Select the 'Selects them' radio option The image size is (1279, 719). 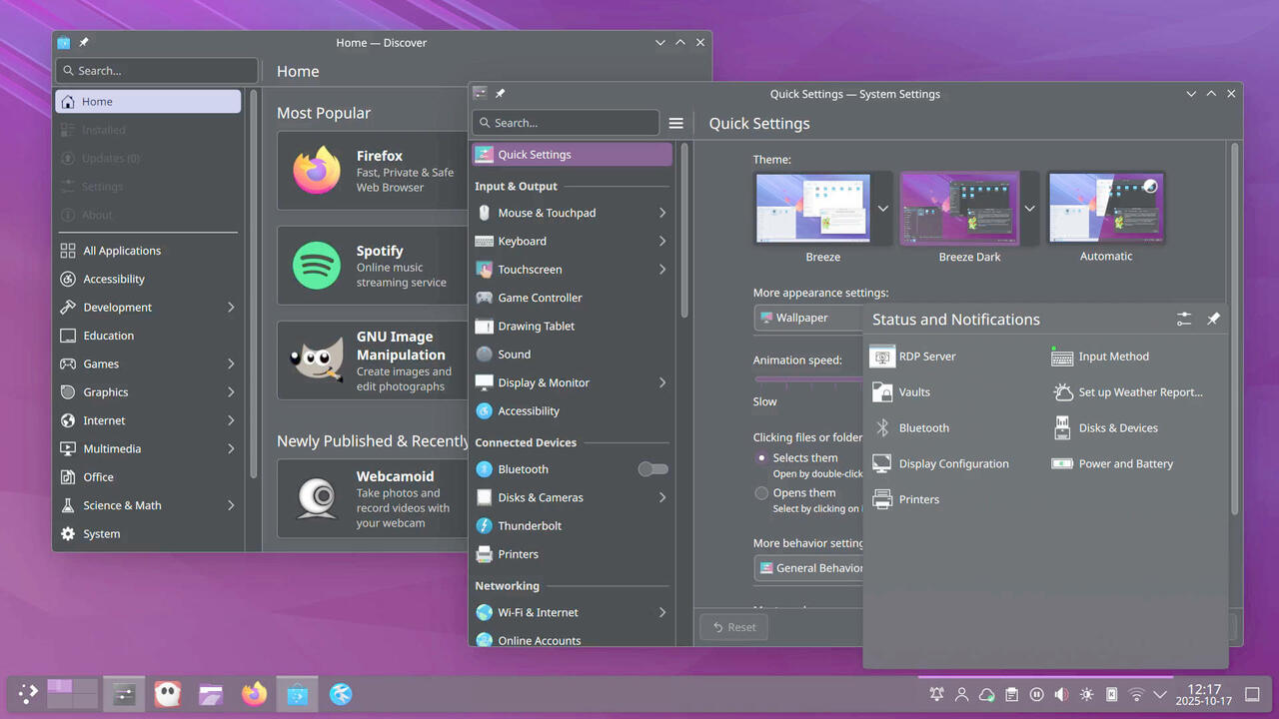tap(761, 458)
